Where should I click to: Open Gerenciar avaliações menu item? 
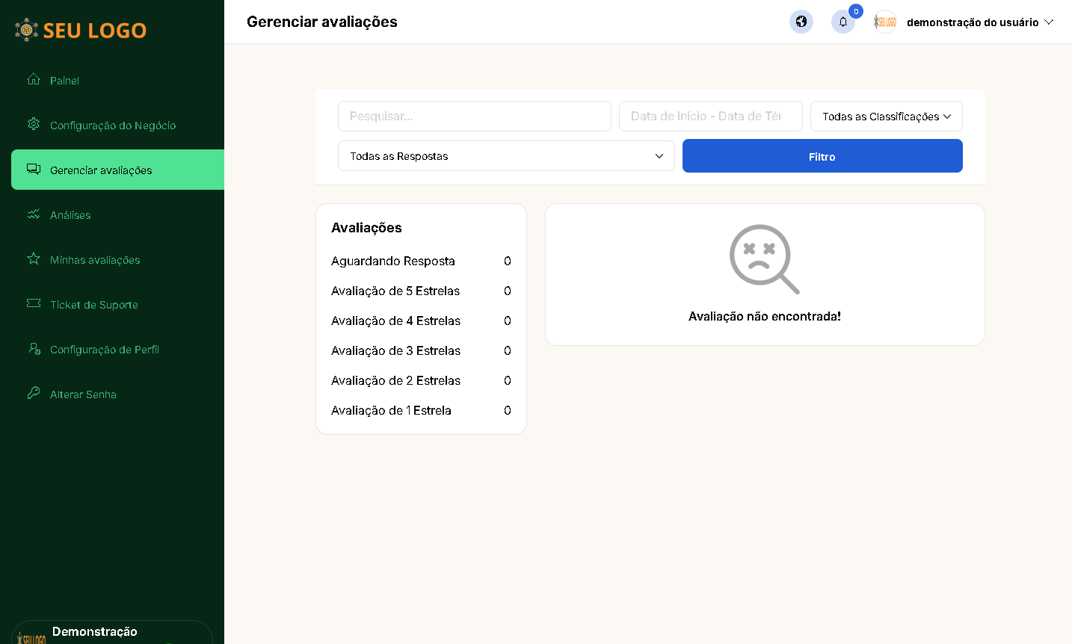101,170
